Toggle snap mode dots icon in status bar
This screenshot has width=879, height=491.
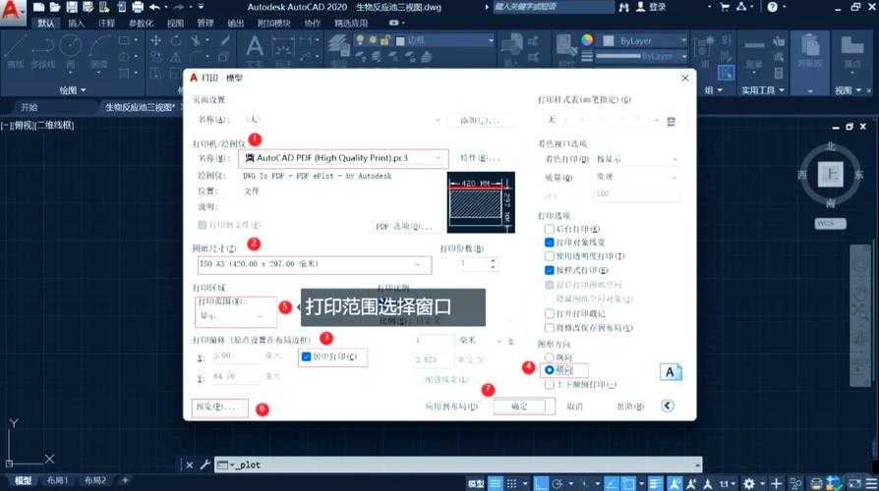(x=512, y=483)
